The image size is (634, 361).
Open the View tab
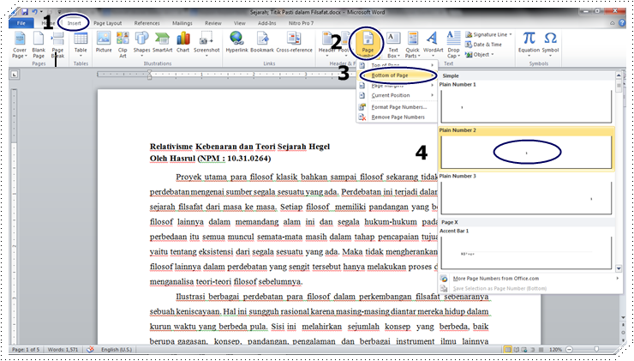(239, 23)
